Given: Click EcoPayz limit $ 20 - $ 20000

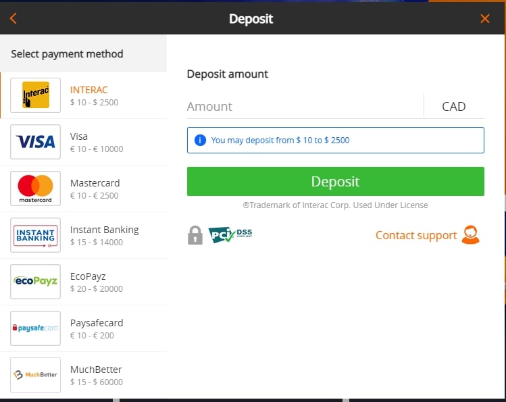Looking at the screenshot, I should 97,288.
